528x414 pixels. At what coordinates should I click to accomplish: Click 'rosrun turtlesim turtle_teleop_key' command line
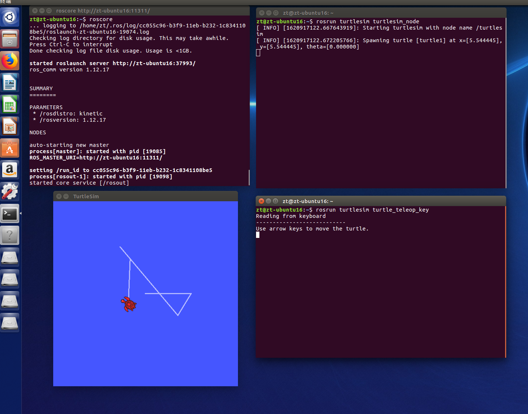click(372, 210)
